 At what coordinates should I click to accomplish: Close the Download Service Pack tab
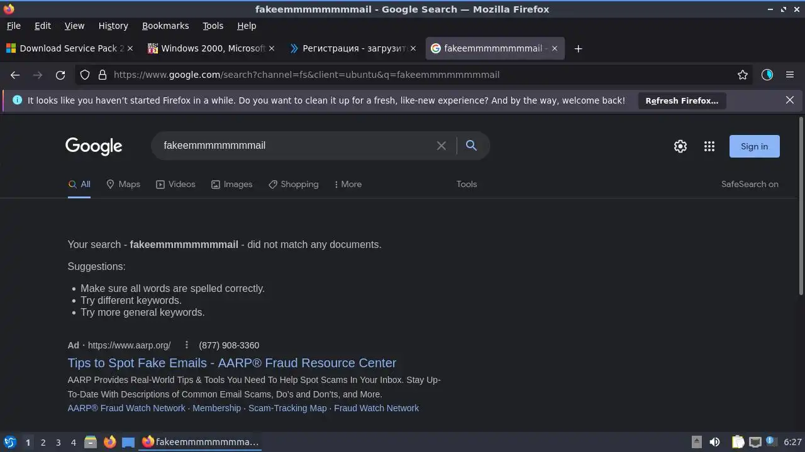coord(130,48)
